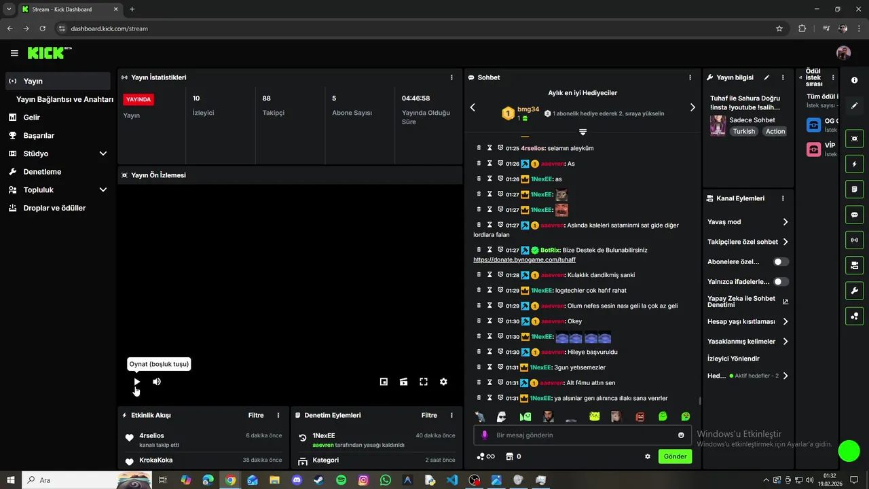Toggle stream statistics broadcast panel button
This screenshot has height=489, width=869.
(854, 240)
